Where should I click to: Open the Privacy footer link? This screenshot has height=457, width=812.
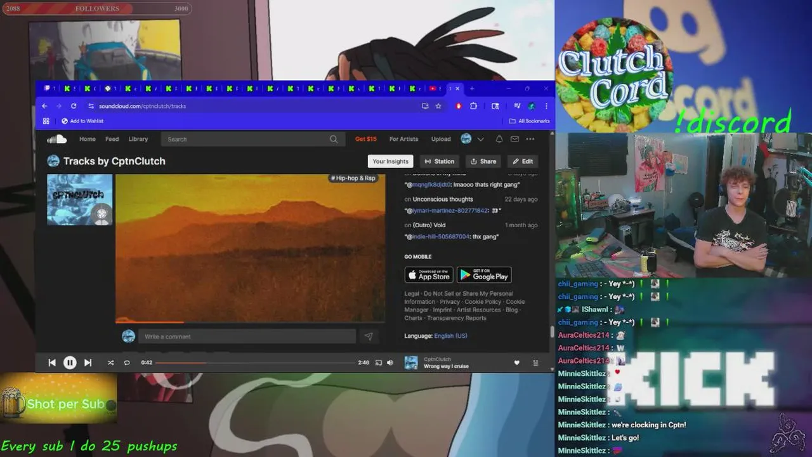tap(450, 302)
